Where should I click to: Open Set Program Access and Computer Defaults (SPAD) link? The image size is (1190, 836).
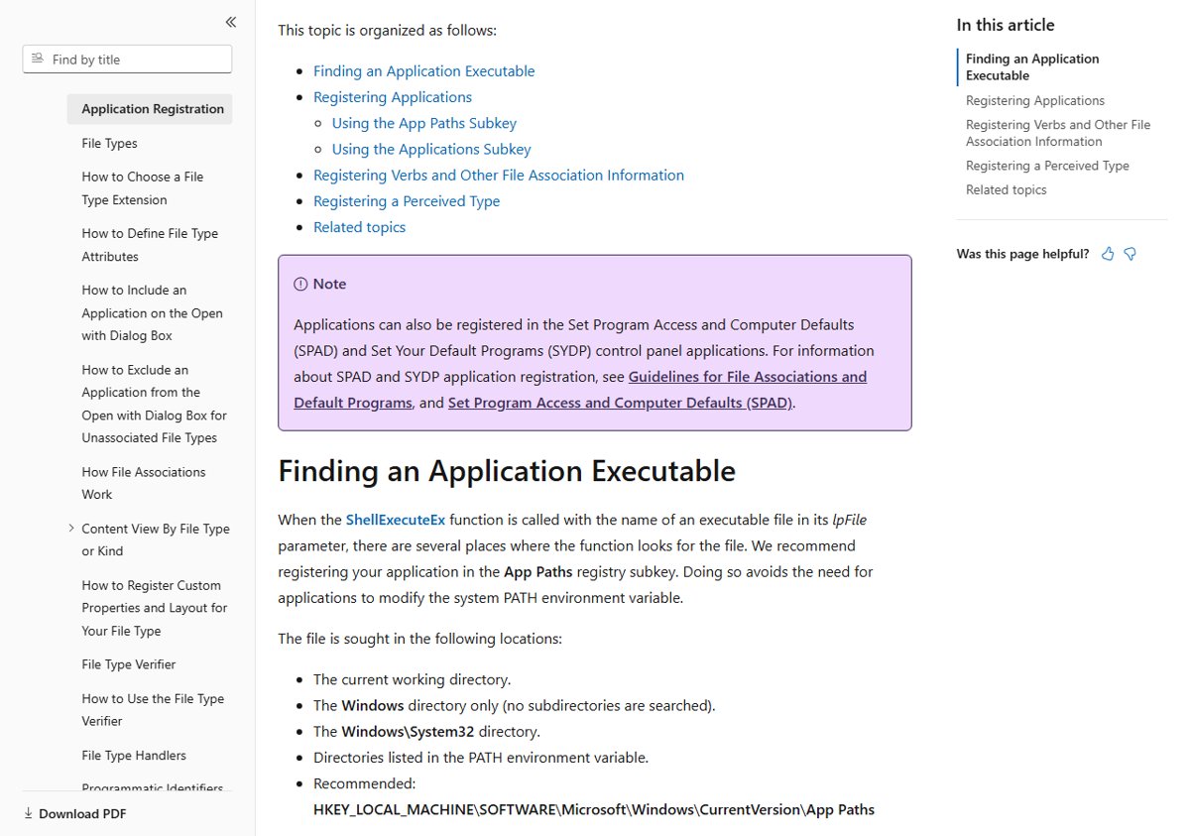(620, 403)
